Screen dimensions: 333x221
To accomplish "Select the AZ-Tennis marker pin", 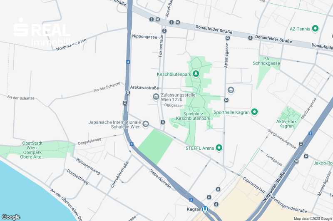I will [315, 28].
